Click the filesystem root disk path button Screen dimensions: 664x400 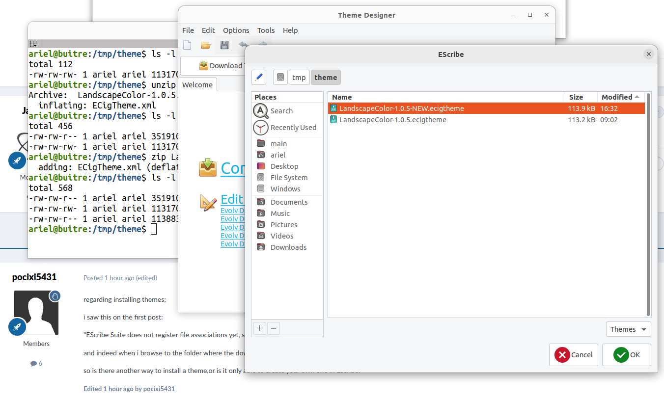click(280, 77)
